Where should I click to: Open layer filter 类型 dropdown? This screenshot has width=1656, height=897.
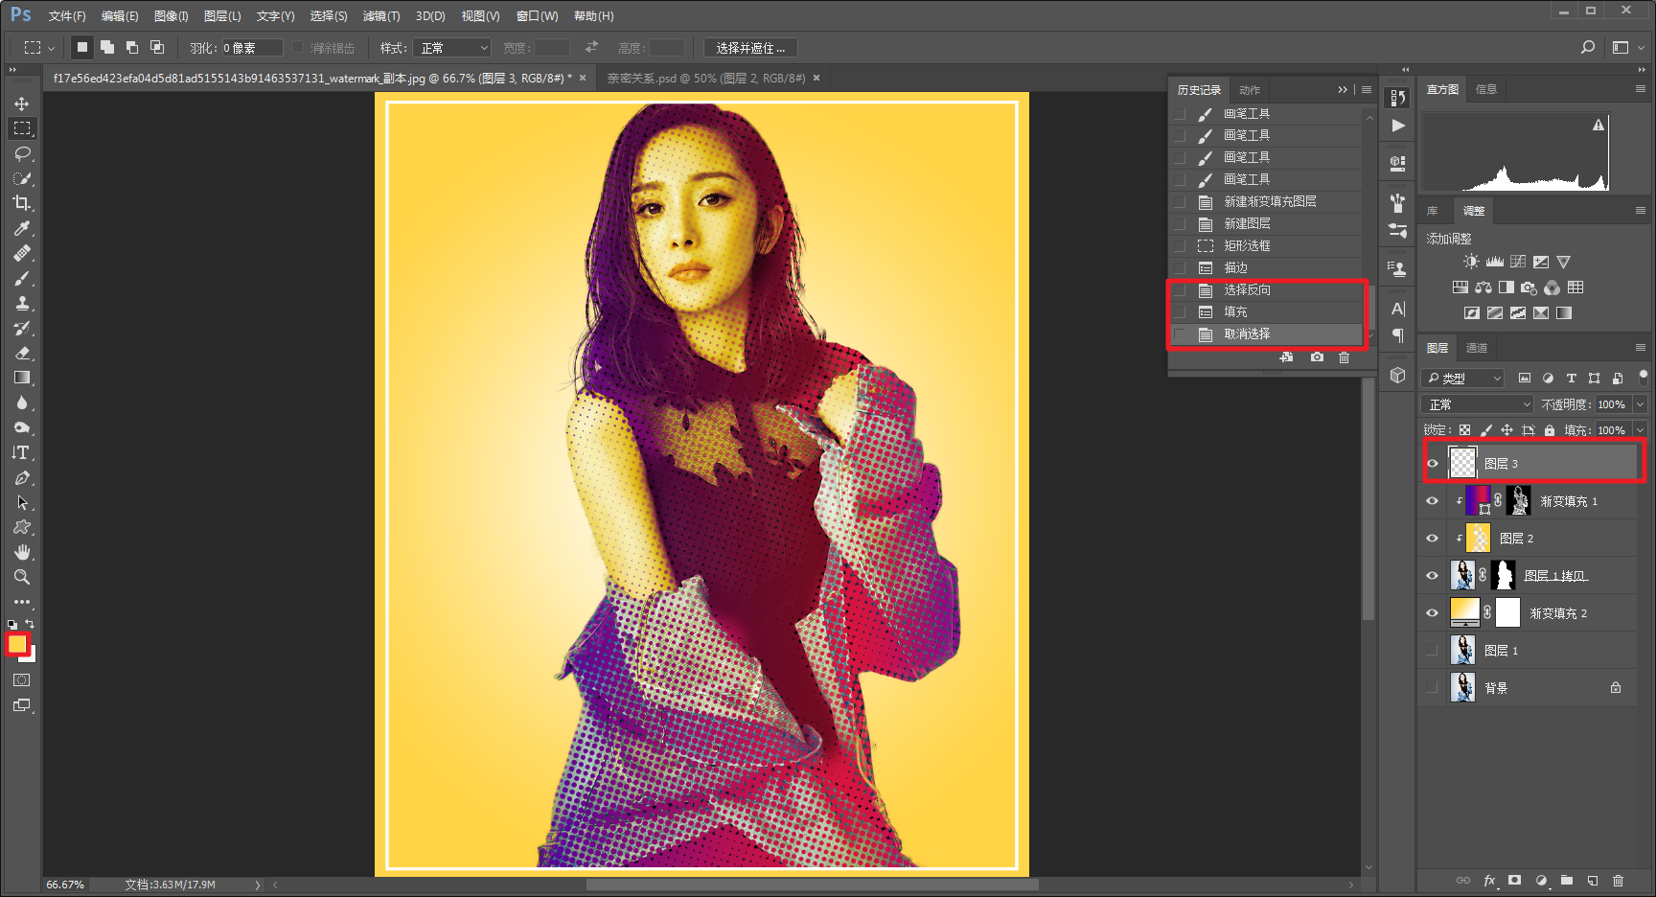coord(1463,379)
